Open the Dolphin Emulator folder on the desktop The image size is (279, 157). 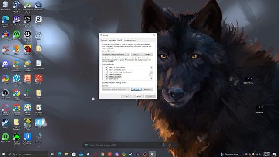(17, 124)
